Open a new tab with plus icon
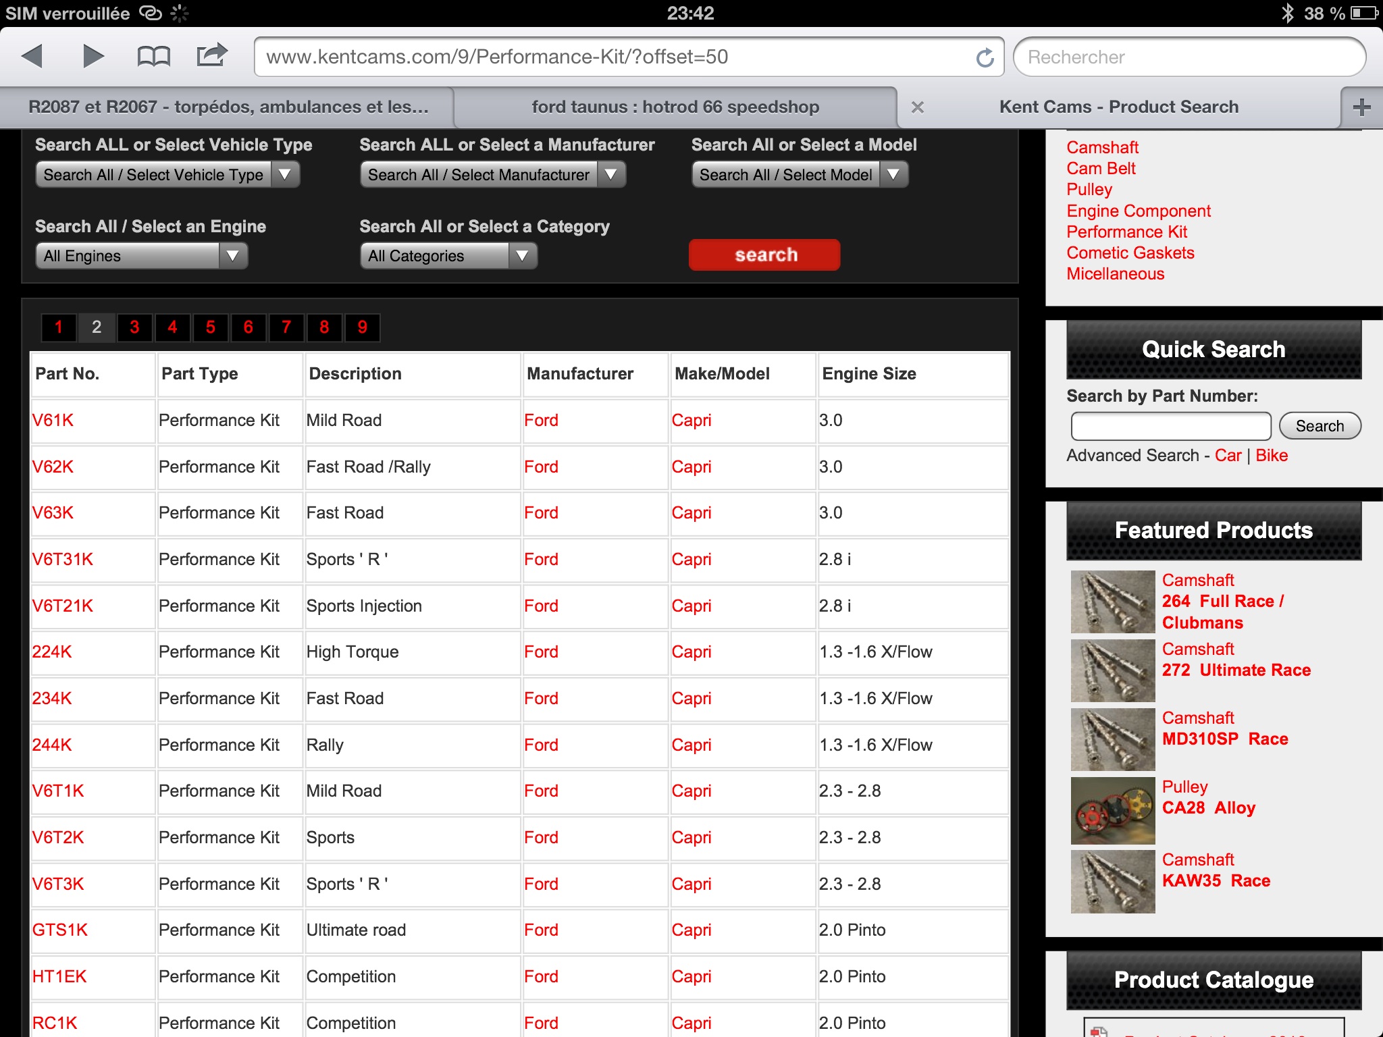The height and width of the screenshot is (1037, 1383). pyautogui.click(x=1361, y=107)
